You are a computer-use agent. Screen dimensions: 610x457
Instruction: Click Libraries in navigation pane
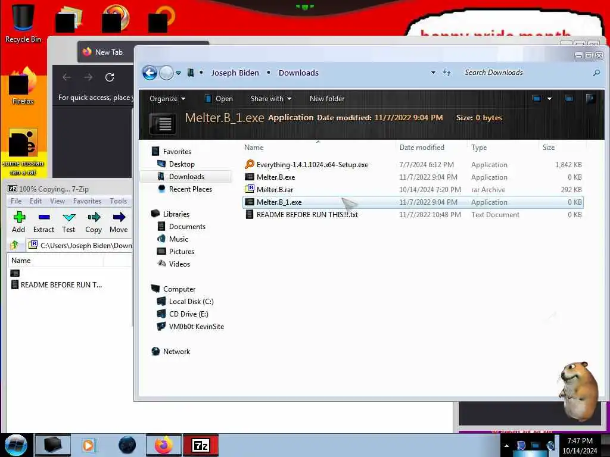(x=176, y=214)
